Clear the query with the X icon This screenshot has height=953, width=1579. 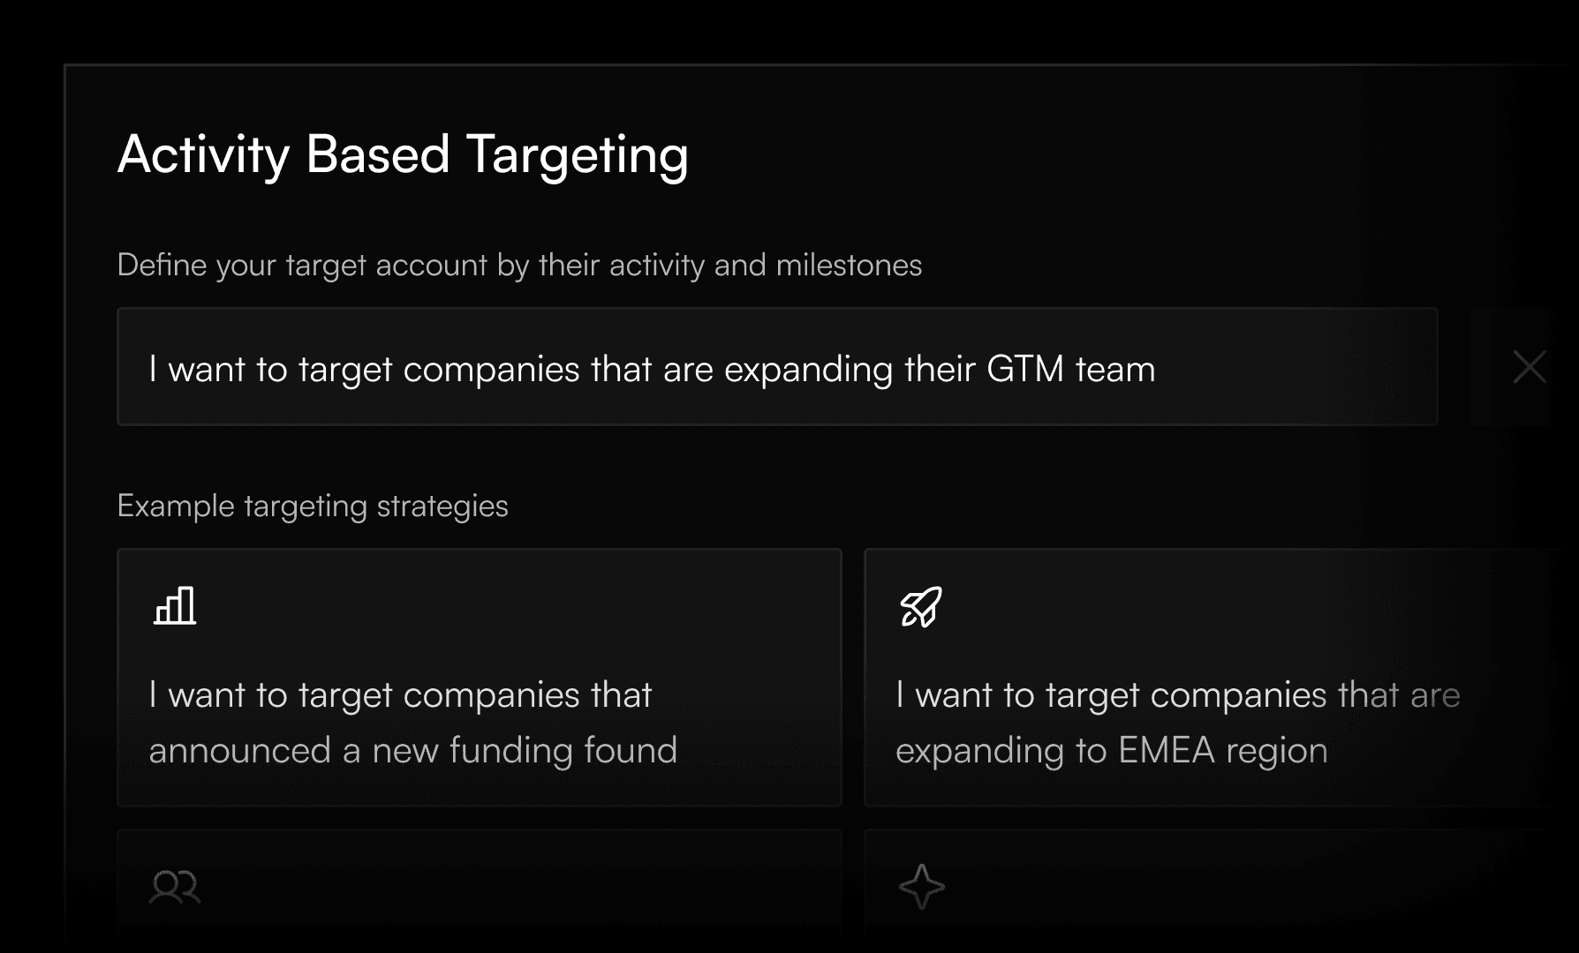coord(1529,366)
